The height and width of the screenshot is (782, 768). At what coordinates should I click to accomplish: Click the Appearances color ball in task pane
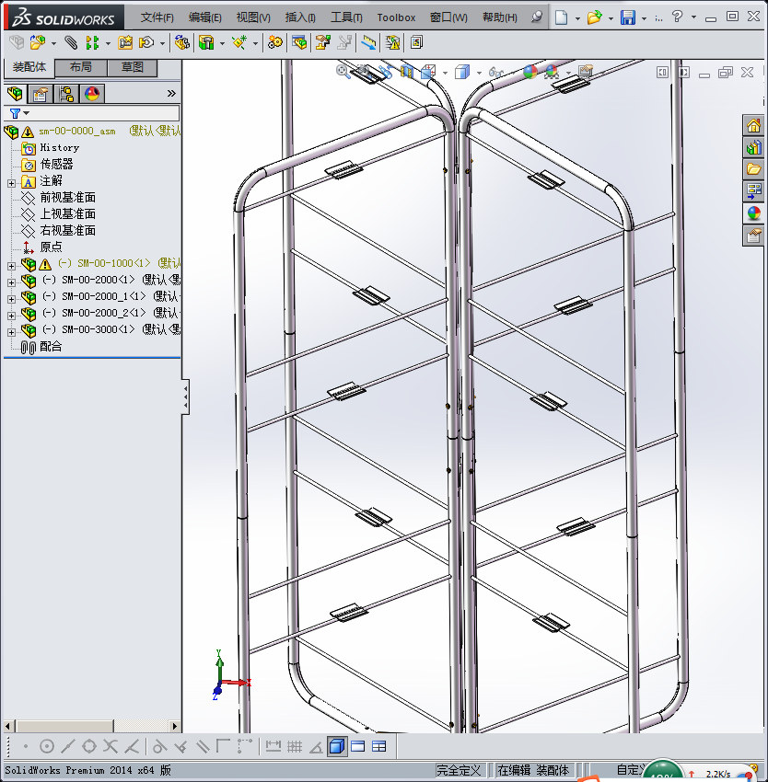click(753, 213)
